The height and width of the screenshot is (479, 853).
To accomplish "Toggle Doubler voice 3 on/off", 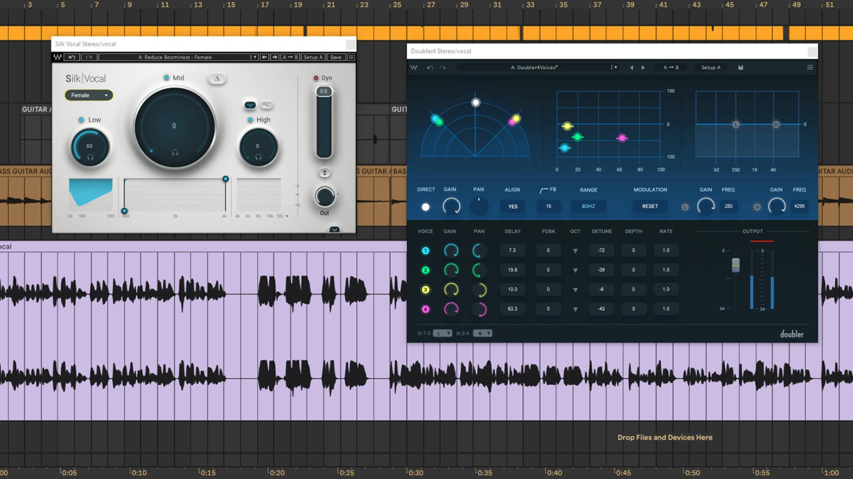I will [425, 289].
